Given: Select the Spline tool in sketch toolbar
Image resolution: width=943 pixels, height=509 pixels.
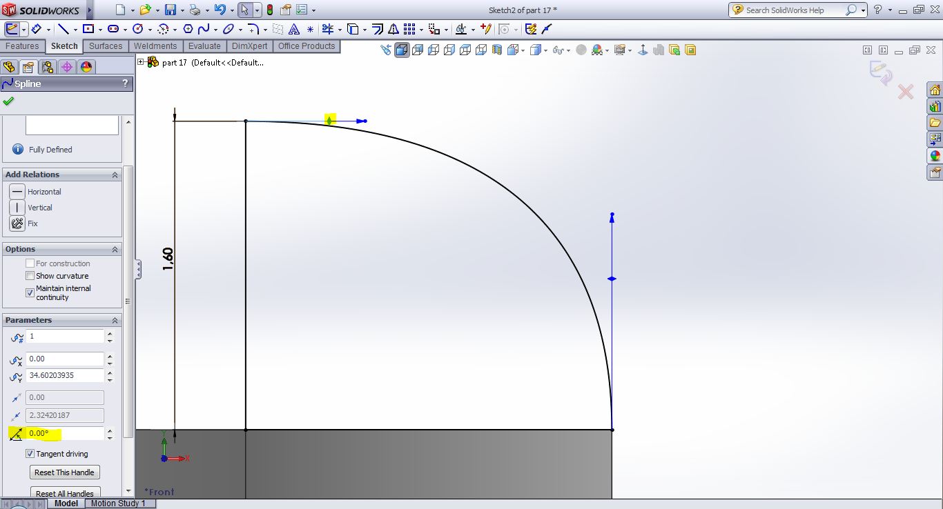Looking at the screenshot, I should (204, 29).
